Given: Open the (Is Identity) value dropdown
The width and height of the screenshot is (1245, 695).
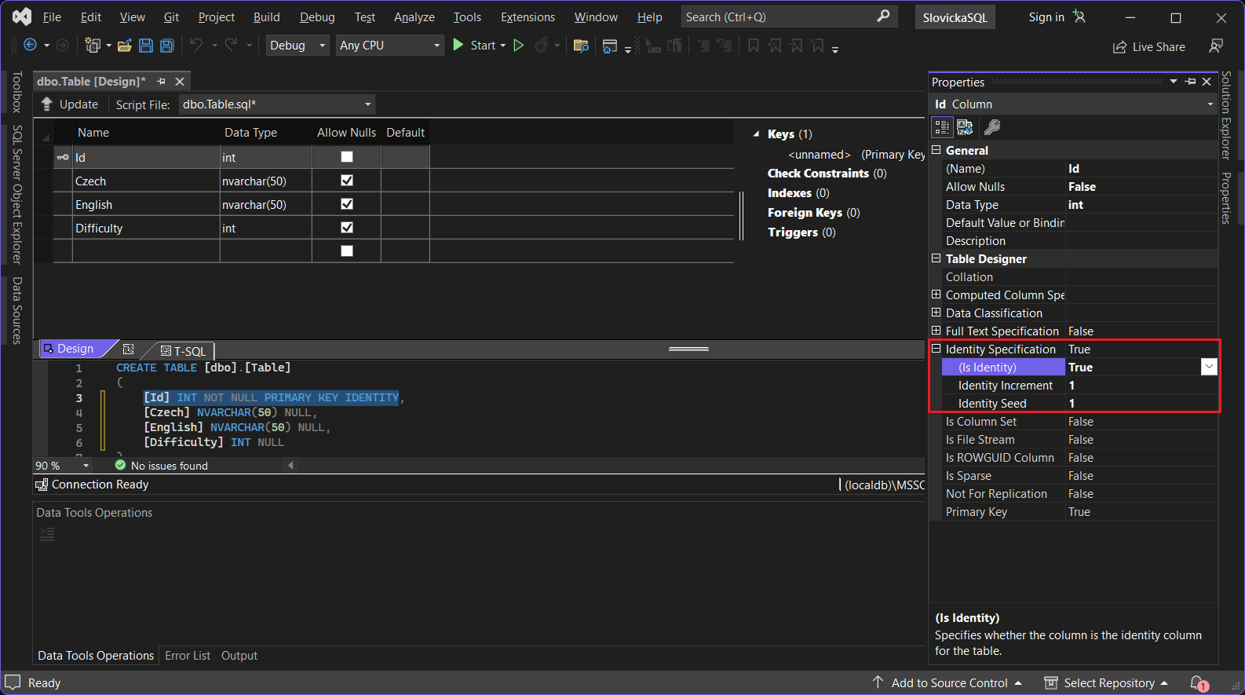Looking at the screenshot, I should pyautogui.click(x=1209, y=367).
